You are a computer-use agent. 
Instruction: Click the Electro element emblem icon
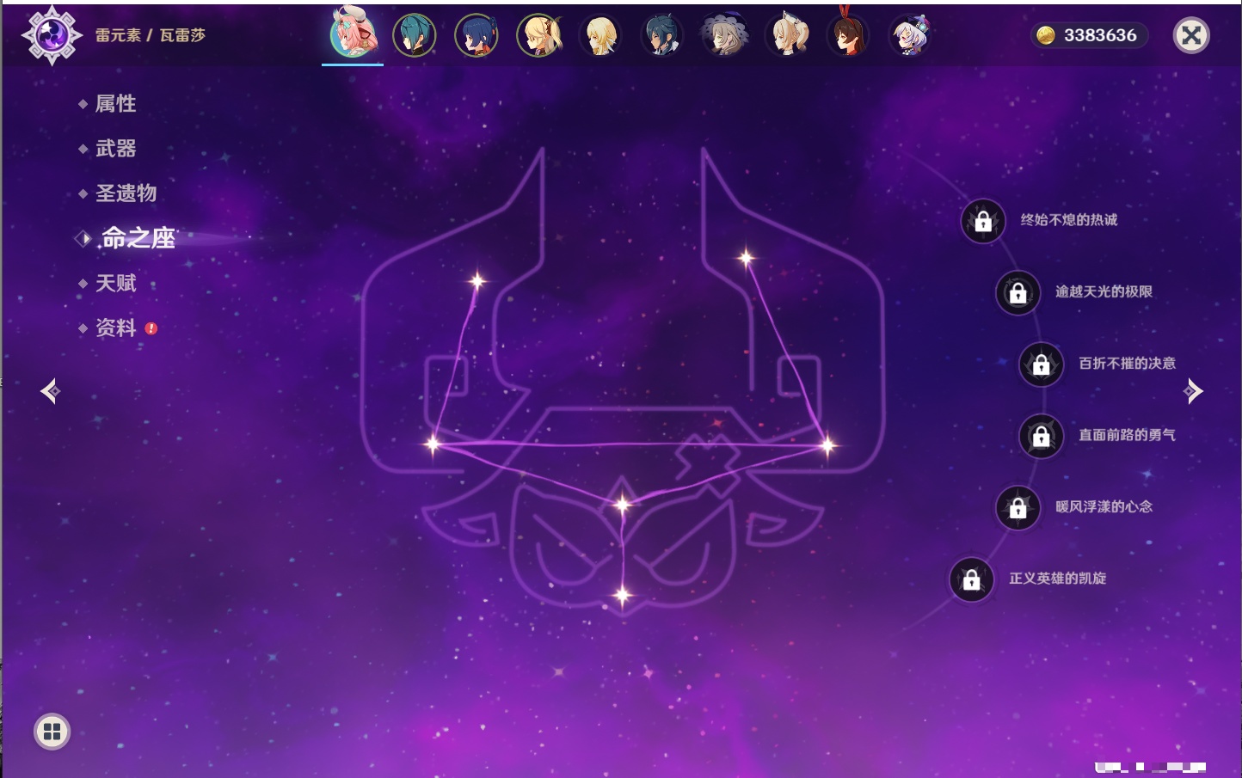52,35
